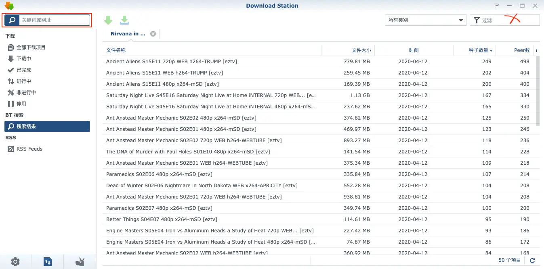The width and height of the screenshot is (544, 269).
Task: Select 停用 in the sidebar
Action: 48,104
